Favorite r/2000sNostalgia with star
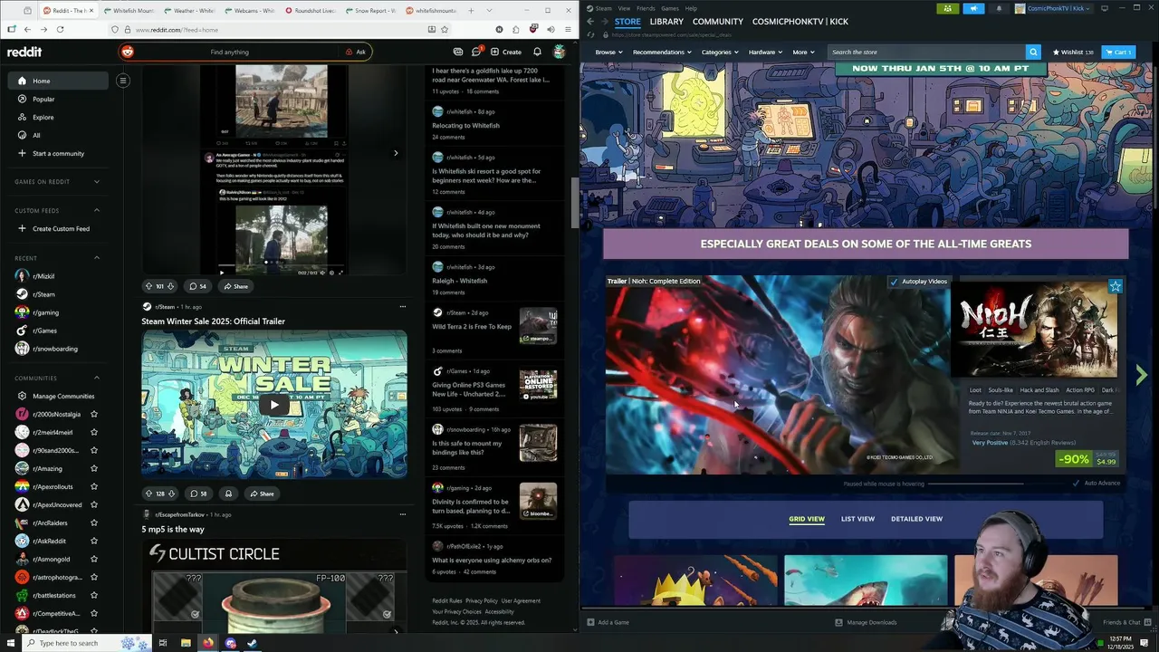This screenshot has height=652, width=1159. point(94,414)
